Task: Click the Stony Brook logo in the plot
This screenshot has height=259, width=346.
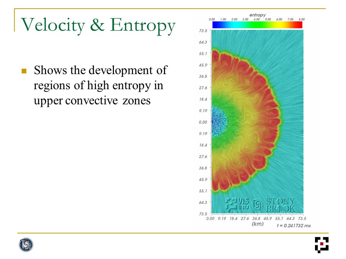Action: 280,205
